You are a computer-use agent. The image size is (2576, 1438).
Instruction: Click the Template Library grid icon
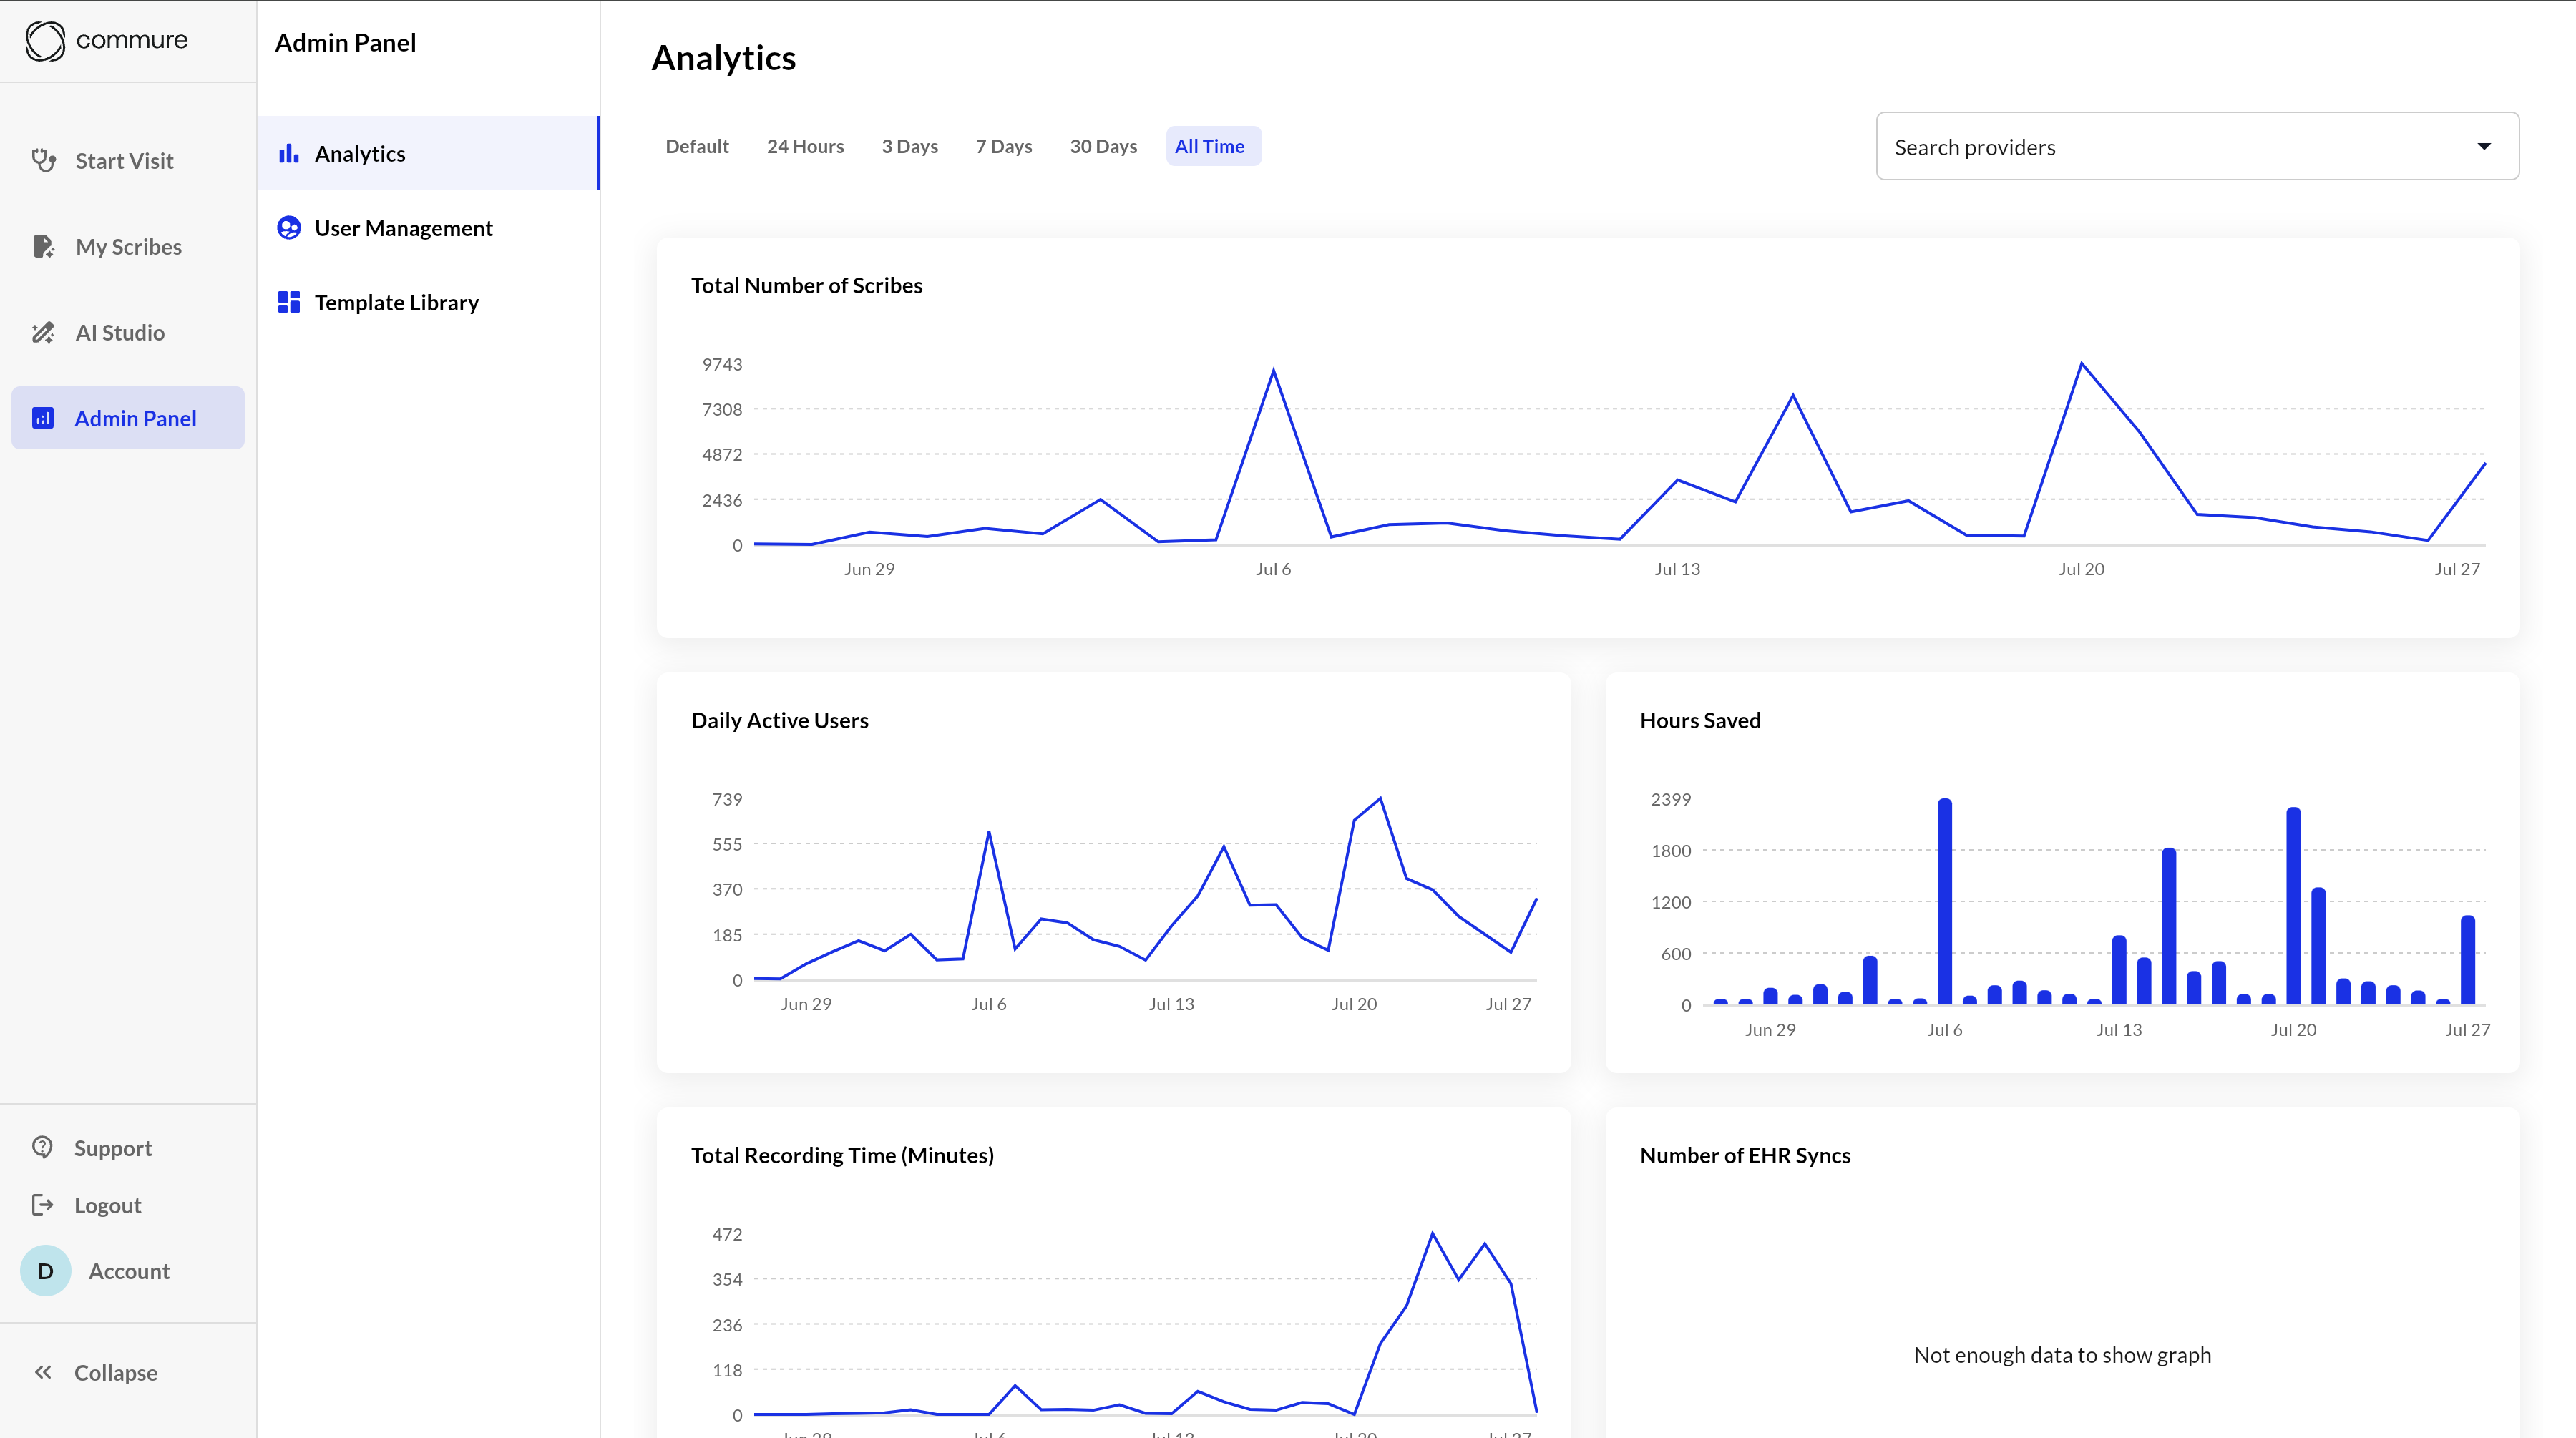[x=289, y=302]
